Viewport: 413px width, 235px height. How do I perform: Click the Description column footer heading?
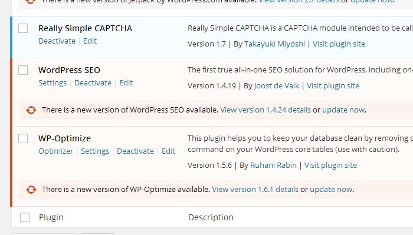tap(211, 217)
